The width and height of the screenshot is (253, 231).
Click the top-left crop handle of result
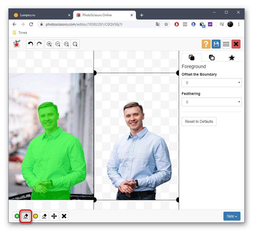(x=95, y=73)
